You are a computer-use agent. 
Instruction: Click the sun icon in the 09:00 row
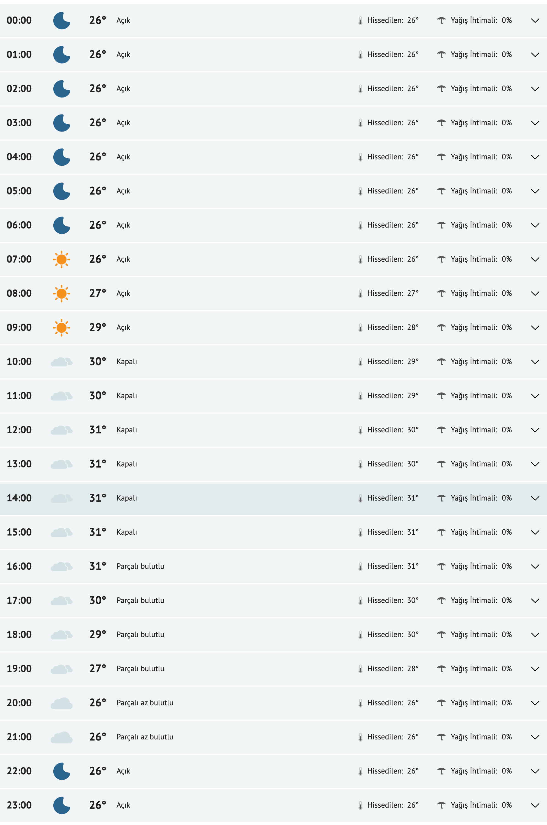61,328
